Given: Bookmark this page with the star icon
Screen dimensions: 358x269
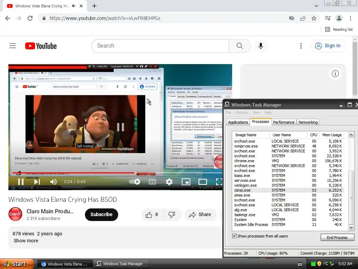Looking at the screenshot, I should 314,18.
